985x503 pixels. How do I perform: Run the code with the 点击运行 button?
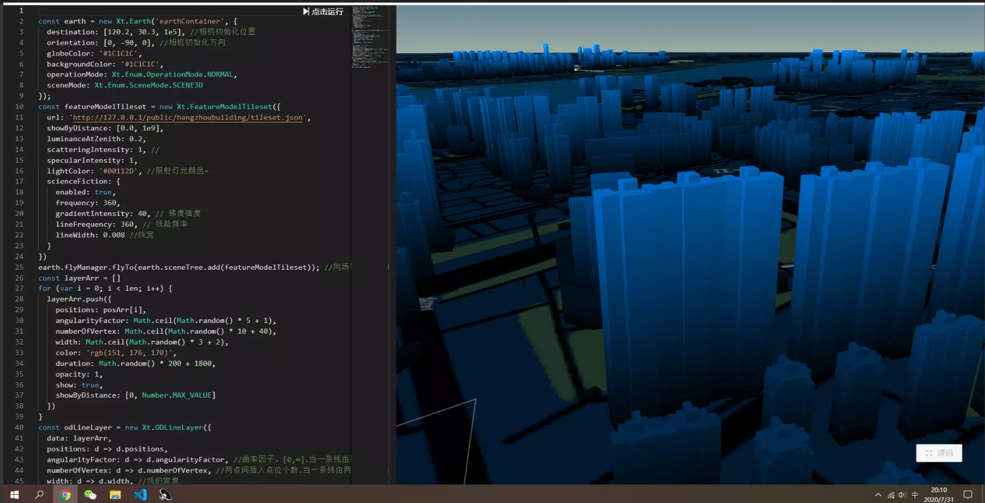[x=323, y=11]
